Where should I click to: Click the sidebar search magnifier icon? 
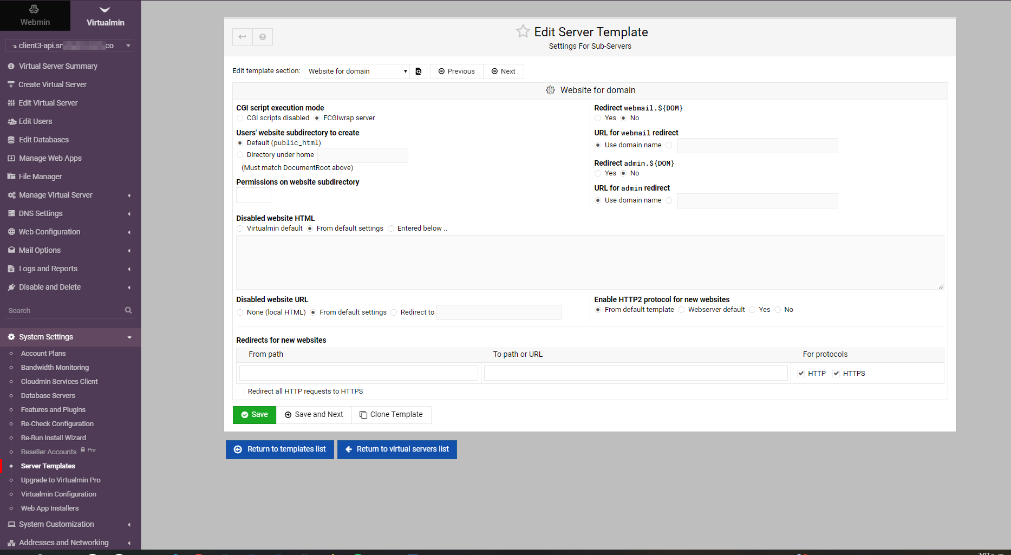point(128,310)
